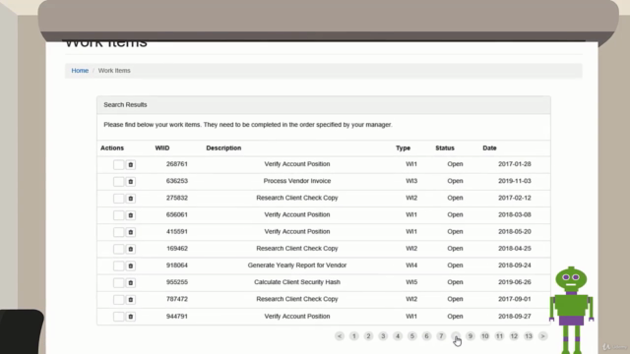The width and height of the screenshot is (630, 354).
Task: Jump to results page 12
Action: click(x=514, y=336)
